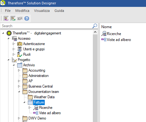Select the Progetto tree label

point(24,60)
